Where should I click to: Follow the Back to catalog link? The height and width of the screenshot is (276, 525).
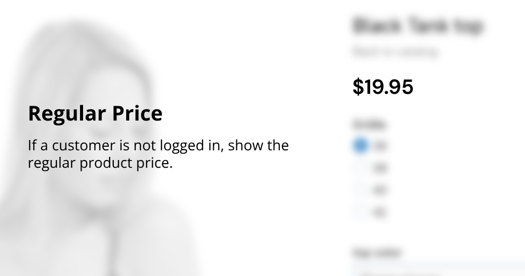(x=395, y=52)
